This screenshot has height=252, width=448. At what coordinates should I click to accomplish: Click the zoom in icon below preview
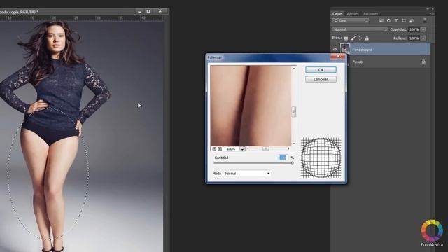pos(220,149)
